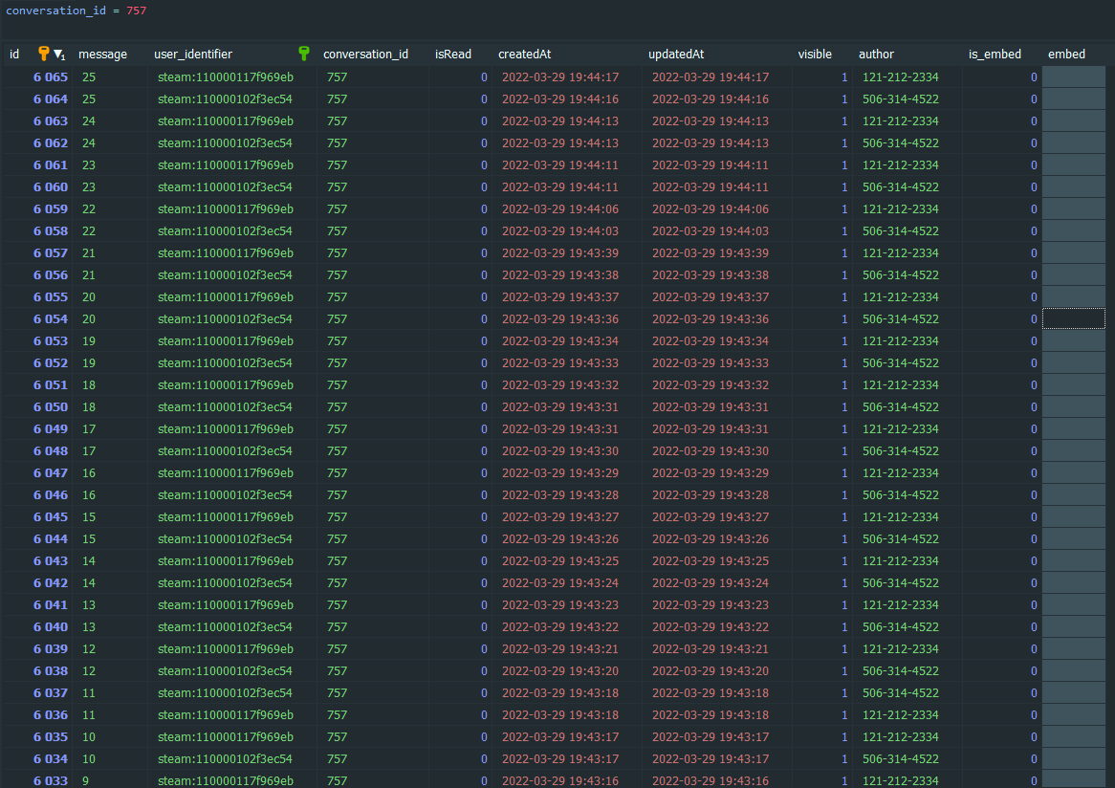Click the author column header to sort
The width and height of the screenshot is (1115, 788).
click(x=876, y=54)
